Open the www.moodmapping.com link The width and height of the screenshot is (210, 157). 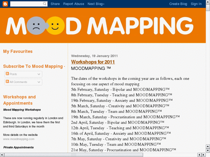(18, 139)
